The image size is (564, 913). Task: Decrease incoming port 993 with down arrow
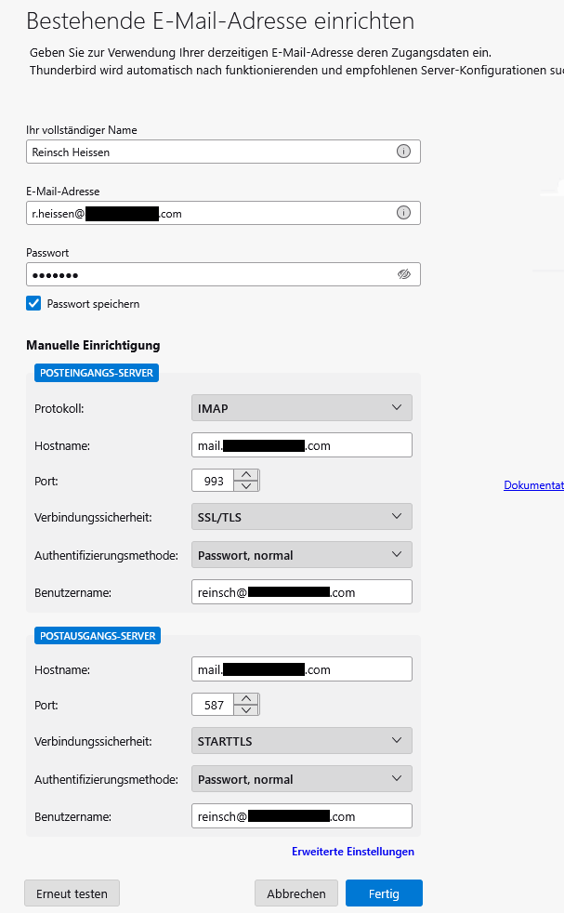click(245, 486)
